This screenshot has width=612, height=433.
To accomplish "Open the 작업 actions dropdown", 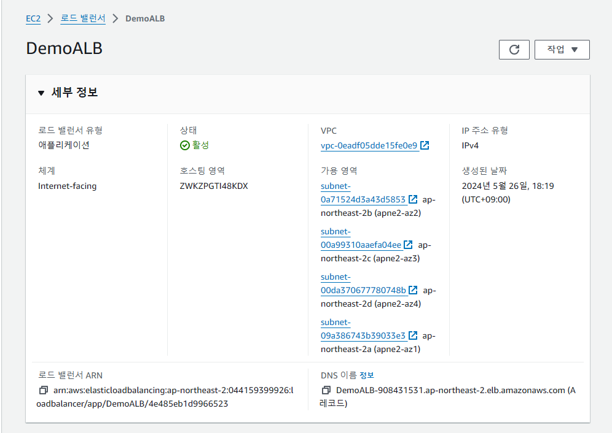I will point(562,50).
